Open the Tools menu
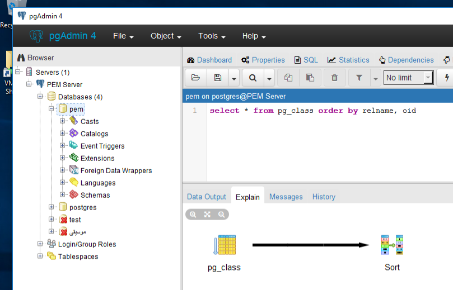This screenshot has height=290, width=453. (x=211, y=36)
